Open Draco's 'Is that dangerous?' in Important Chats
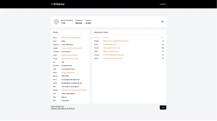 pyautogui.click(x=110, y=44)
